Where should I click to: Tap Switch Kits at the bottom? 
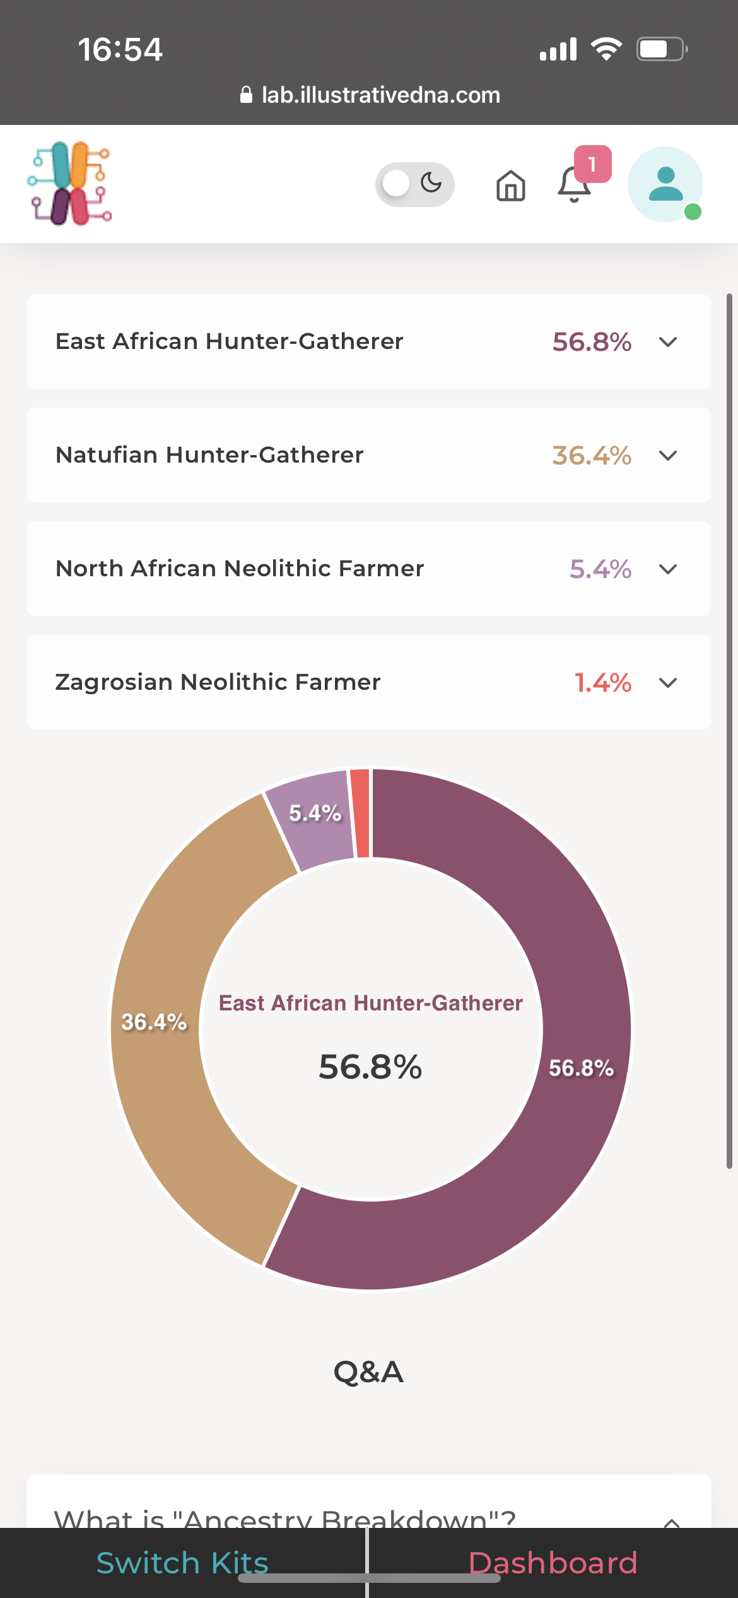pos(182,1563)
